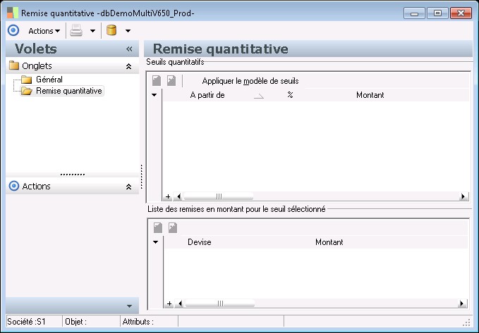Click the second icon in the remises en montant grid
The image size is (479, 333).
coord(173,227)
